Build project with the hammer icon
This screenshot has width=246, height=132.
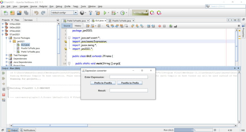click(x=91, y=13)
